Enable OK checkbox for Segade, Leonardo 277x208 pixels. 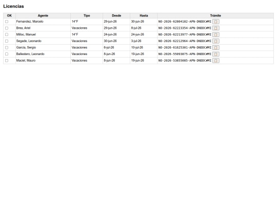point(7,41)
